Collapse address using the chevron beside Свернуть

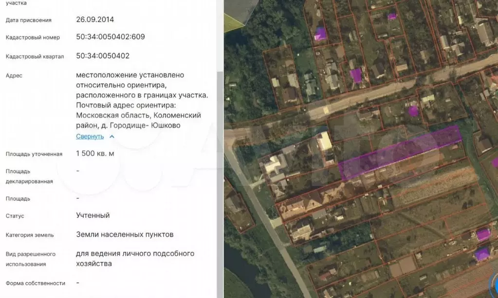(112, 137)
